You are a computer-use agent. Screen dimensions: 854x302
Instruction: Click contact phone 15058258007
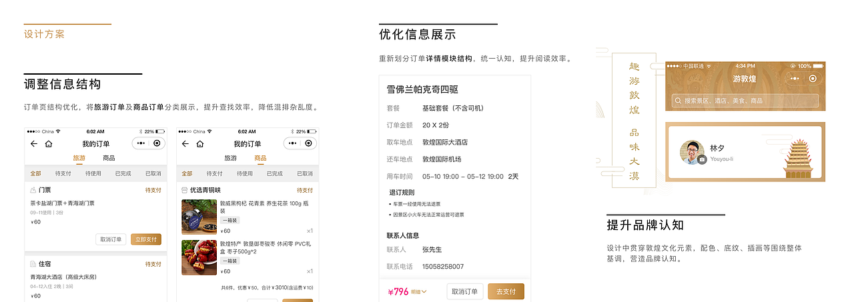click(x=443, y=267)
